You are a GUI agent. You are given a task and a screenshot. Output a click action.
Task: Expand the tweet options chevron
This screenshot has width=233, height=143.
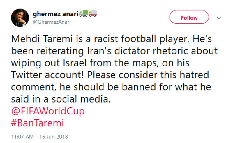219,18
